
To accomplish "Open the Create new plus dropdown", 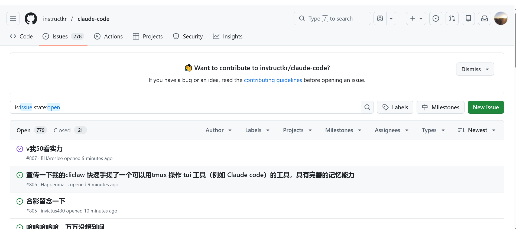I will pos(416,18).
